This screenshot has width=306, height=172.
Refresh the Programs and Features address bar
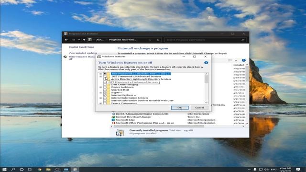158,40
